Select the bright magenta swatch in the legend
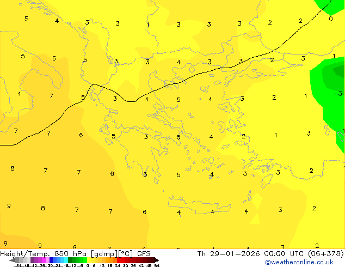Image resolution: width=345 pixels, height=267 pixels. (x=44, y=260)
